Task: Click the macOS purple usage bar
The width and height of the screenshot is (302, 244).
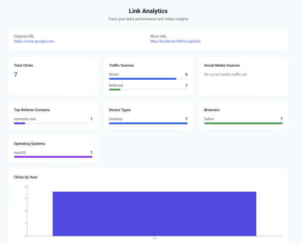Action: click(53, 157)
